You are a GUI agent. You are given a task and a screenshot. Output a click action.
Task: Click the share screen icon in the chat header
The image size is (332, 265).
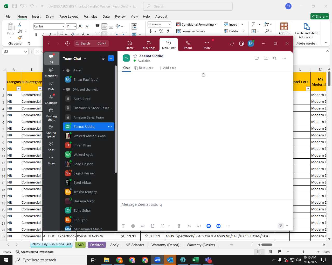266,58
